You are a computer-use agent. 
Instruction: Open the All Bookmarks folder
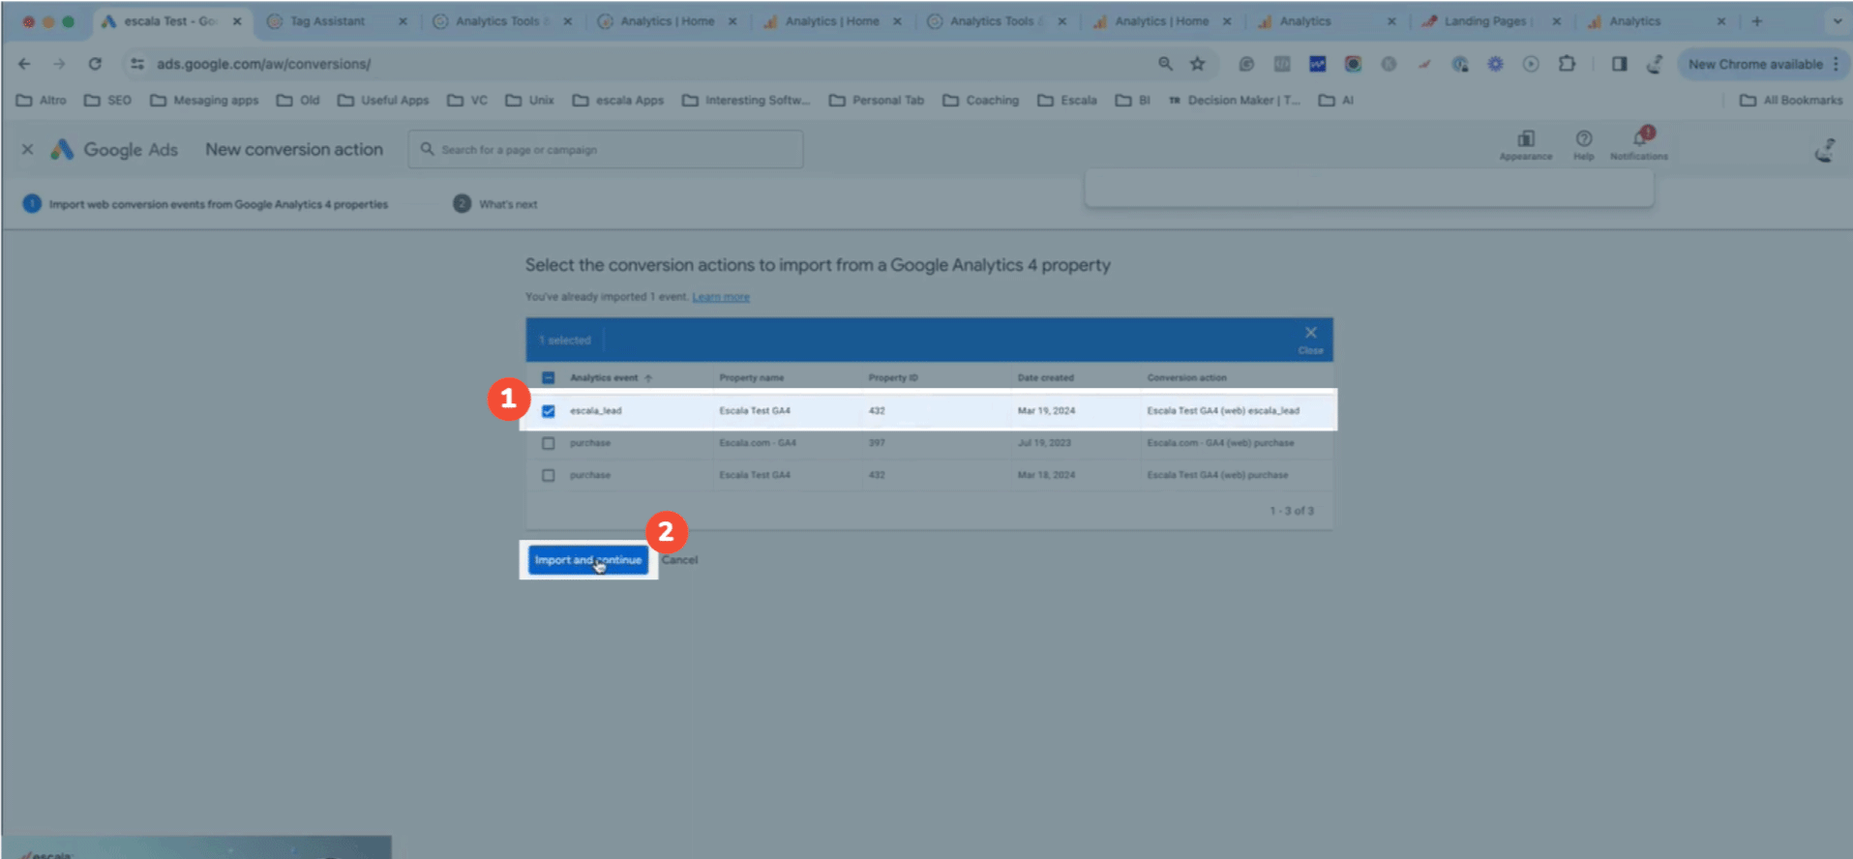(x=1791, y=100)
